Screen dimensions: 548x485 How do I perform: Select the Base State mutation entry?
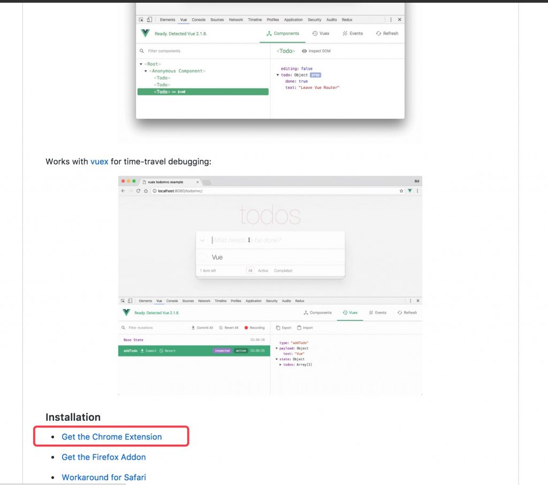click(x=134, y=340)
